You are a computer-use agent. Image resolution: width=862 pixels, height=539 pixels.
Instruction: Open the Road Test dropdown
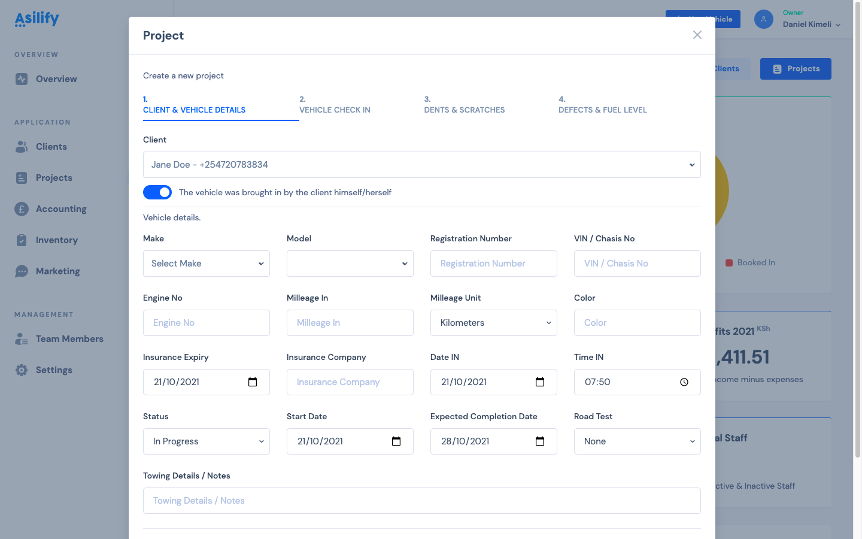pos(637,441)
